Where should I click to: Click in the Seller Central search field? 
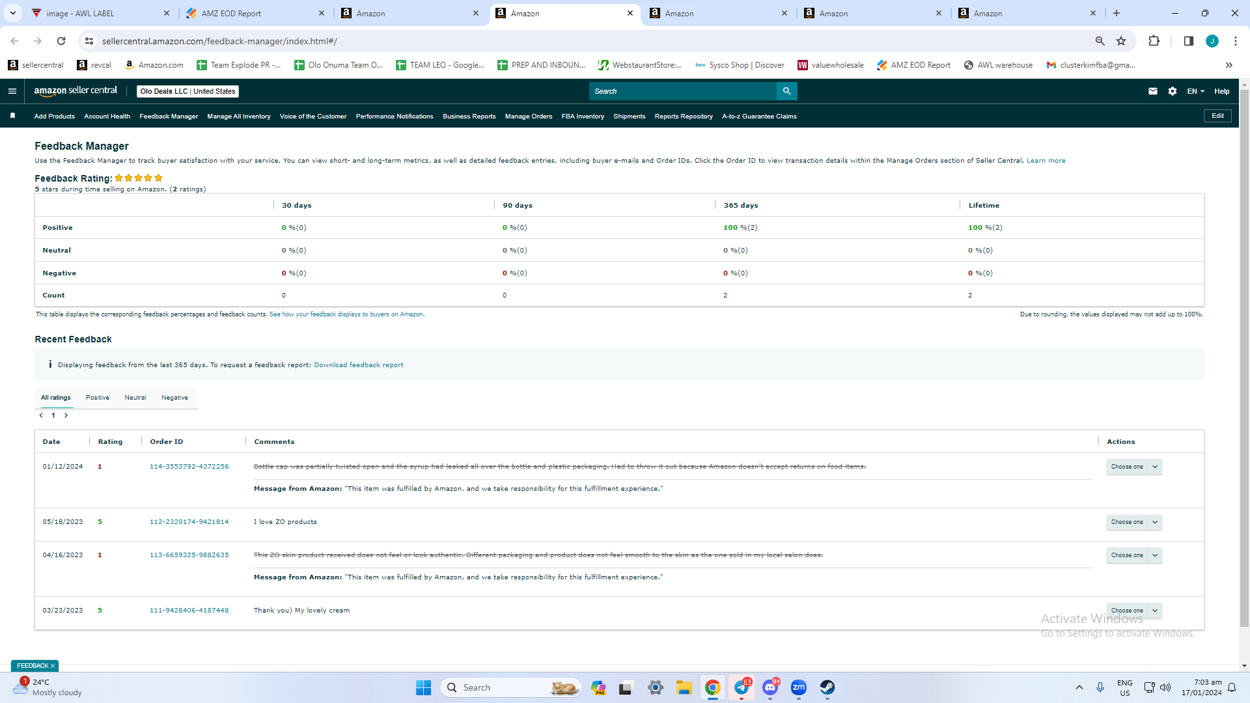pyautogui.click(x=683, y=91)
